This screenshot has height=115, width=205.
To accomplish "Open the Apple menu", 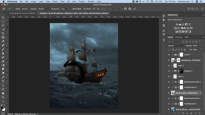I will click(x=4, y=1).
